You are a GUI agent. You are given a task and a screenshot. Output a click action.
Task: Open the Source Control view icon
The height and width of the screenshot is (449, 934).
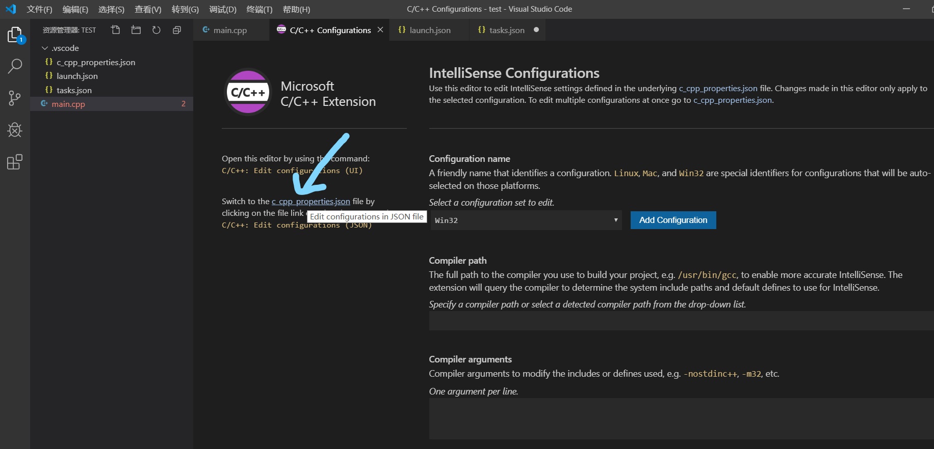pyautogui.click(x=15, y=98)
